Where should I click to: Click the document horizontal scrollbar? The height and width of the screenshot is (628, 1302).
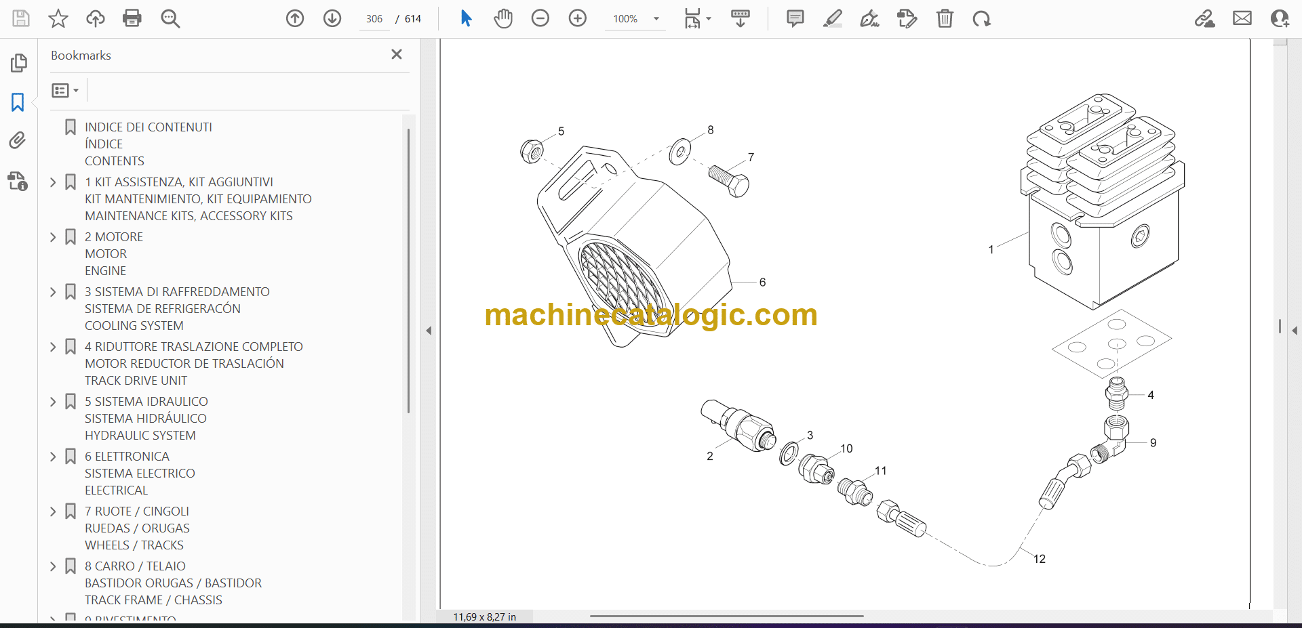pyautogui.click(x=726, y=616)
